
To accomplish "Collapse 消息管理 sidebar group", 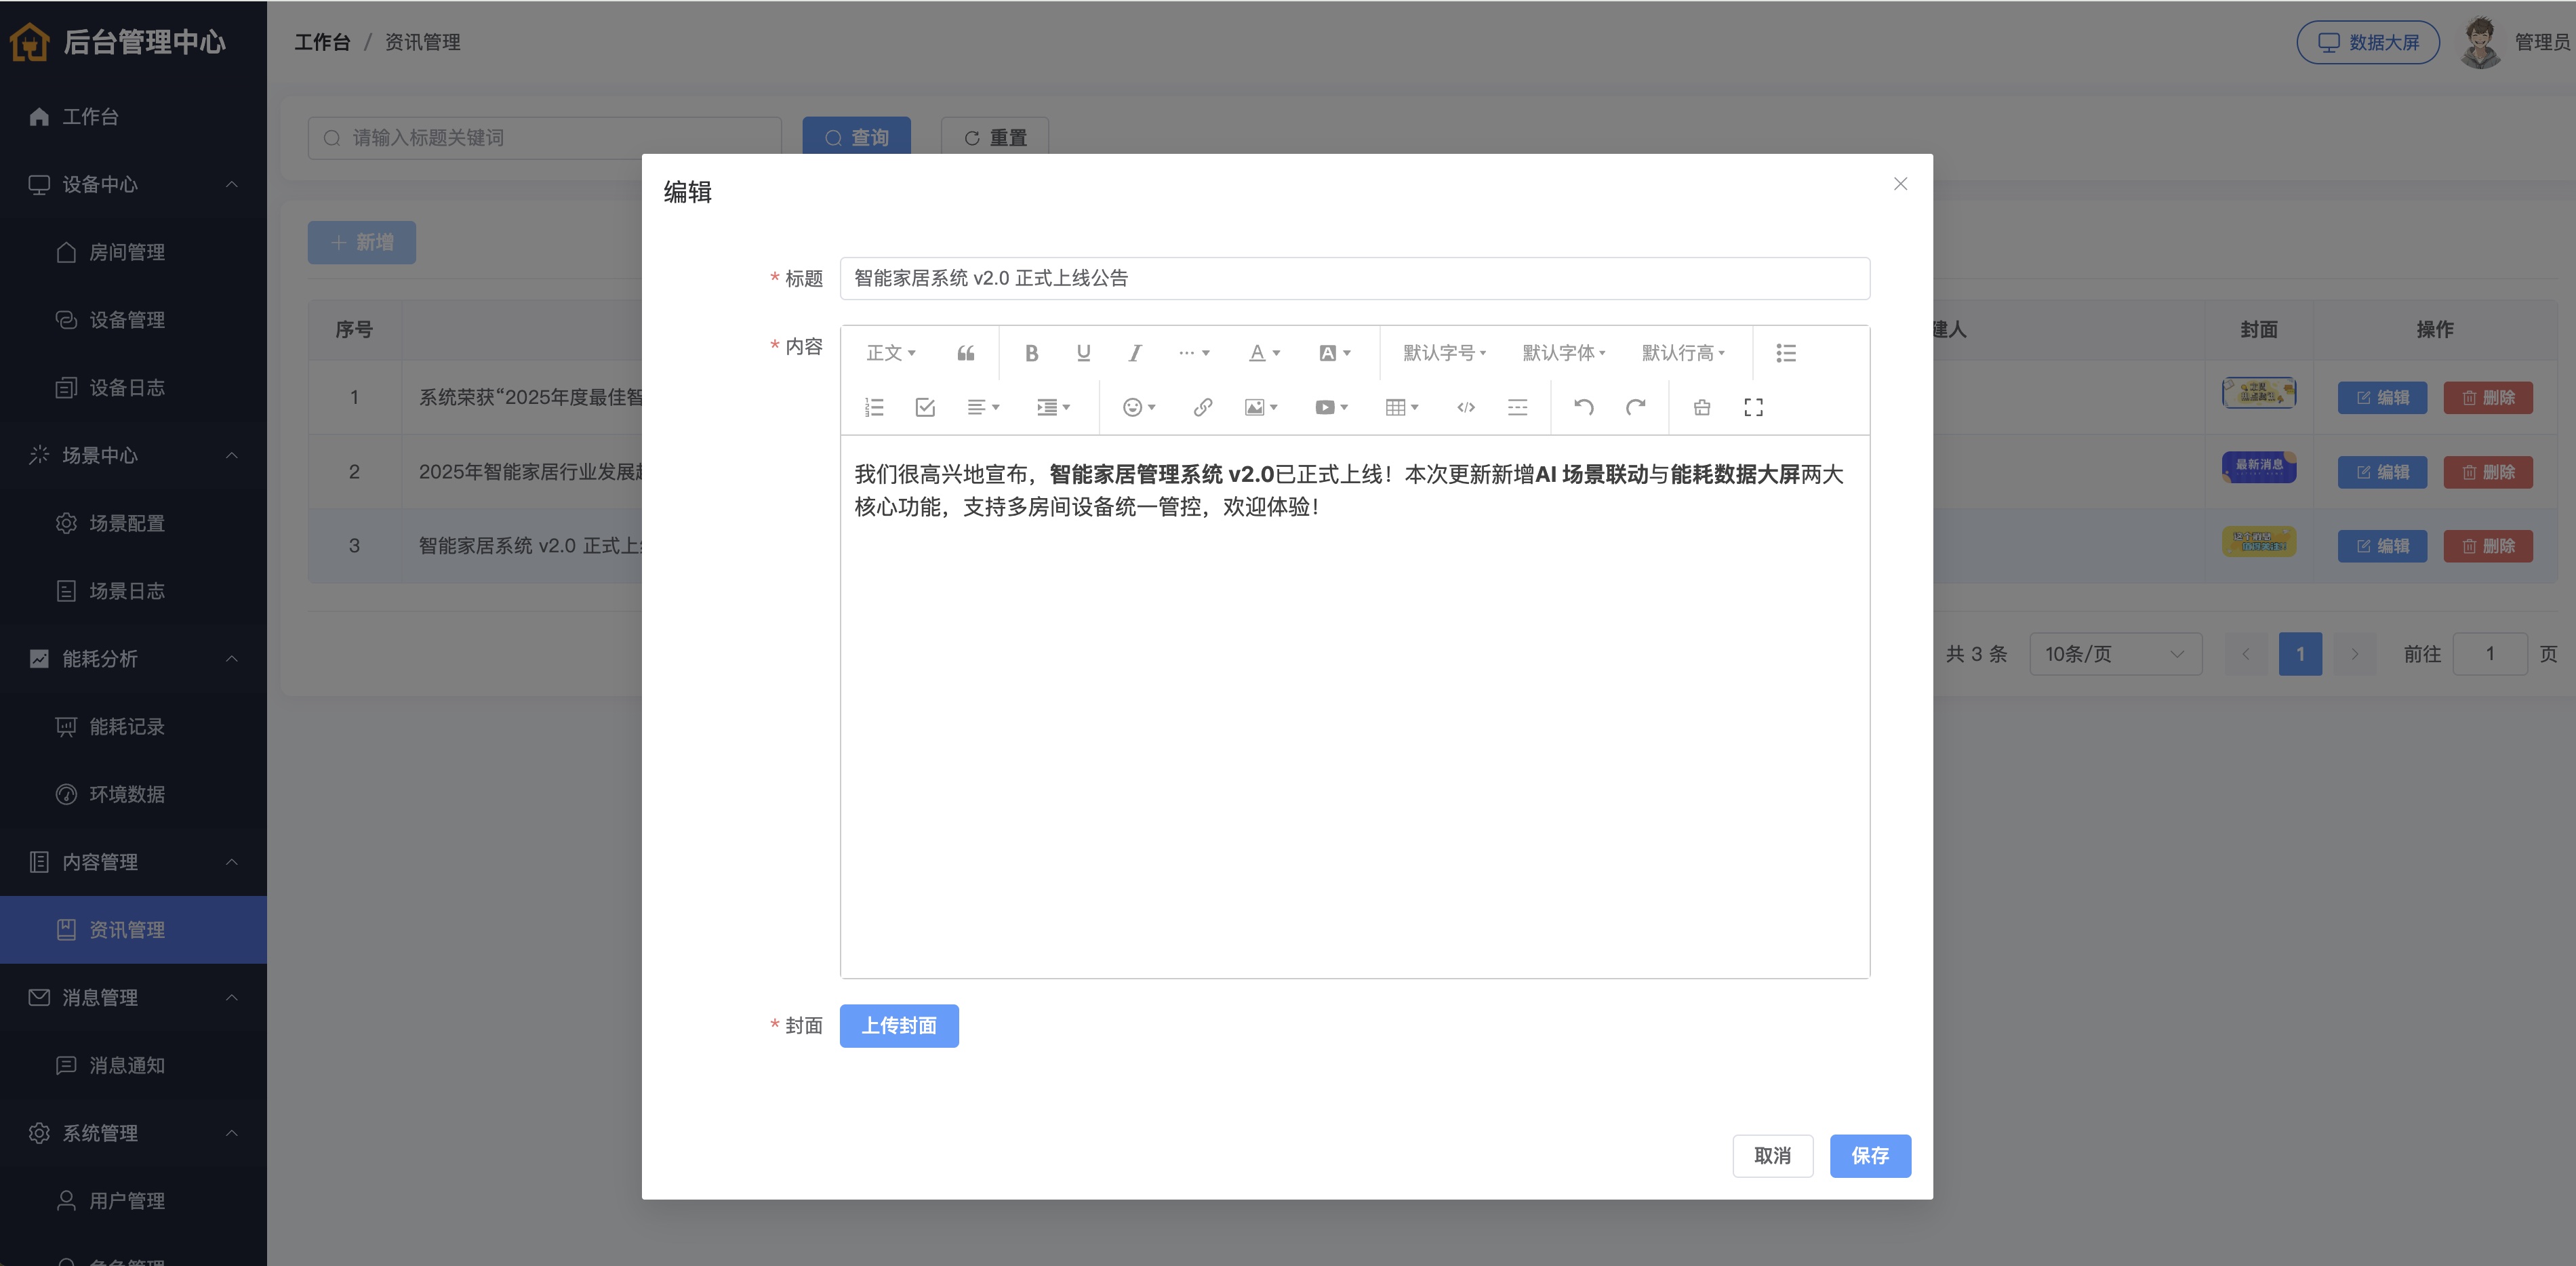I will (x=133, y=997).
